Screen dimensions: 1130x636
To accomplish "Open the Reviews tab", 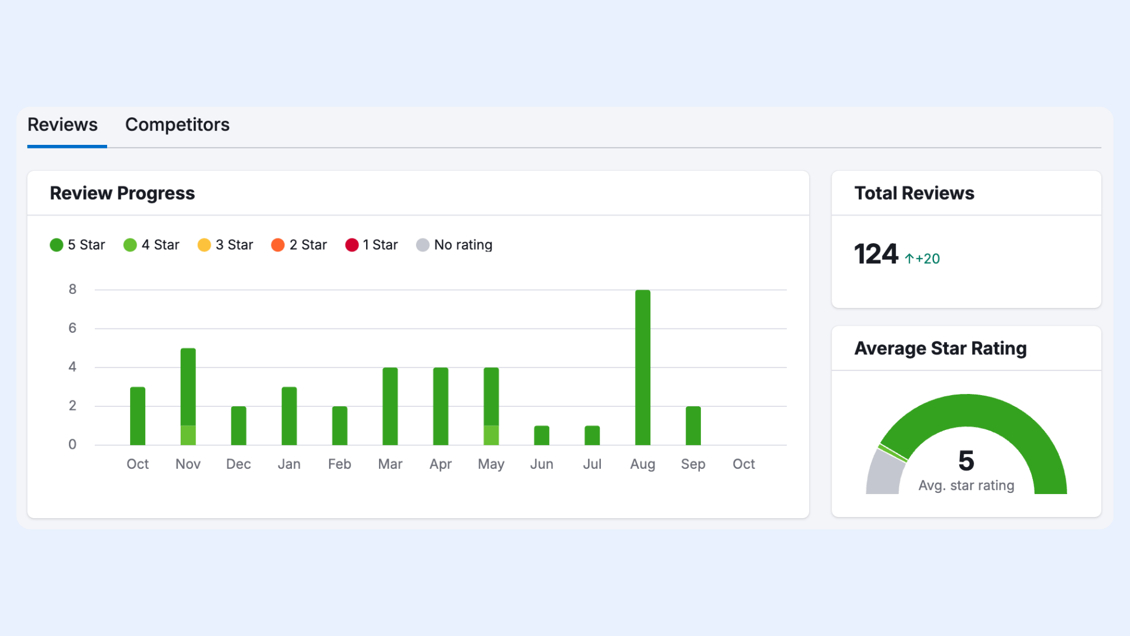I will [x=62, y=125].
